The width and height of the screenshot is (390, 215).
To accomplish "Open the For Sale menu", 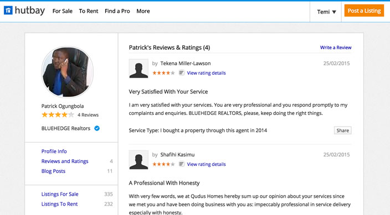I will [63, 11].
